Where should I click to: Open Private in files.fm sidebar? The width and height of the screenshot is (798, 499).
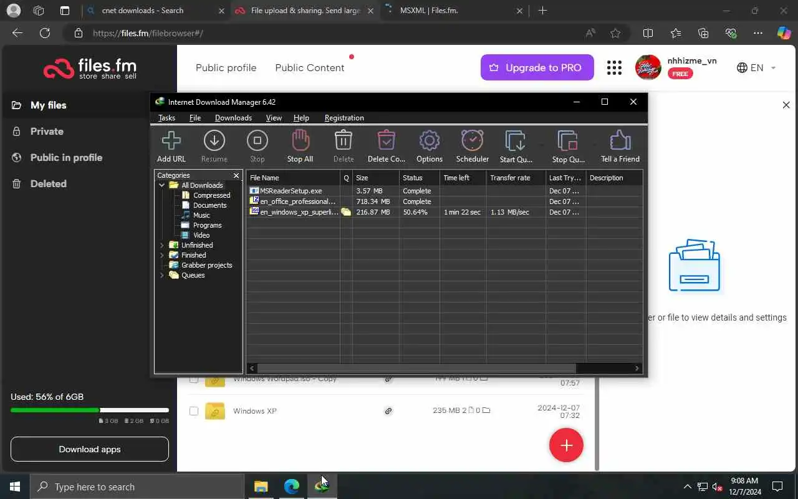pos(47,132)
